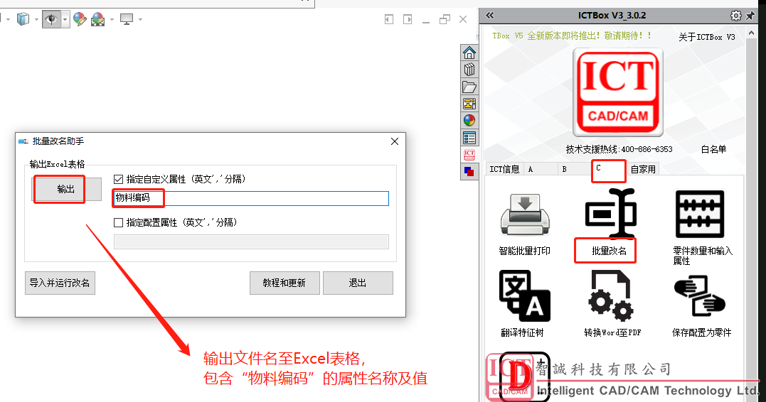Viewport: 766px width, 402px height.
Task: Start the 翻译特征树 translate tool
Action: click(x=523, y=304)
